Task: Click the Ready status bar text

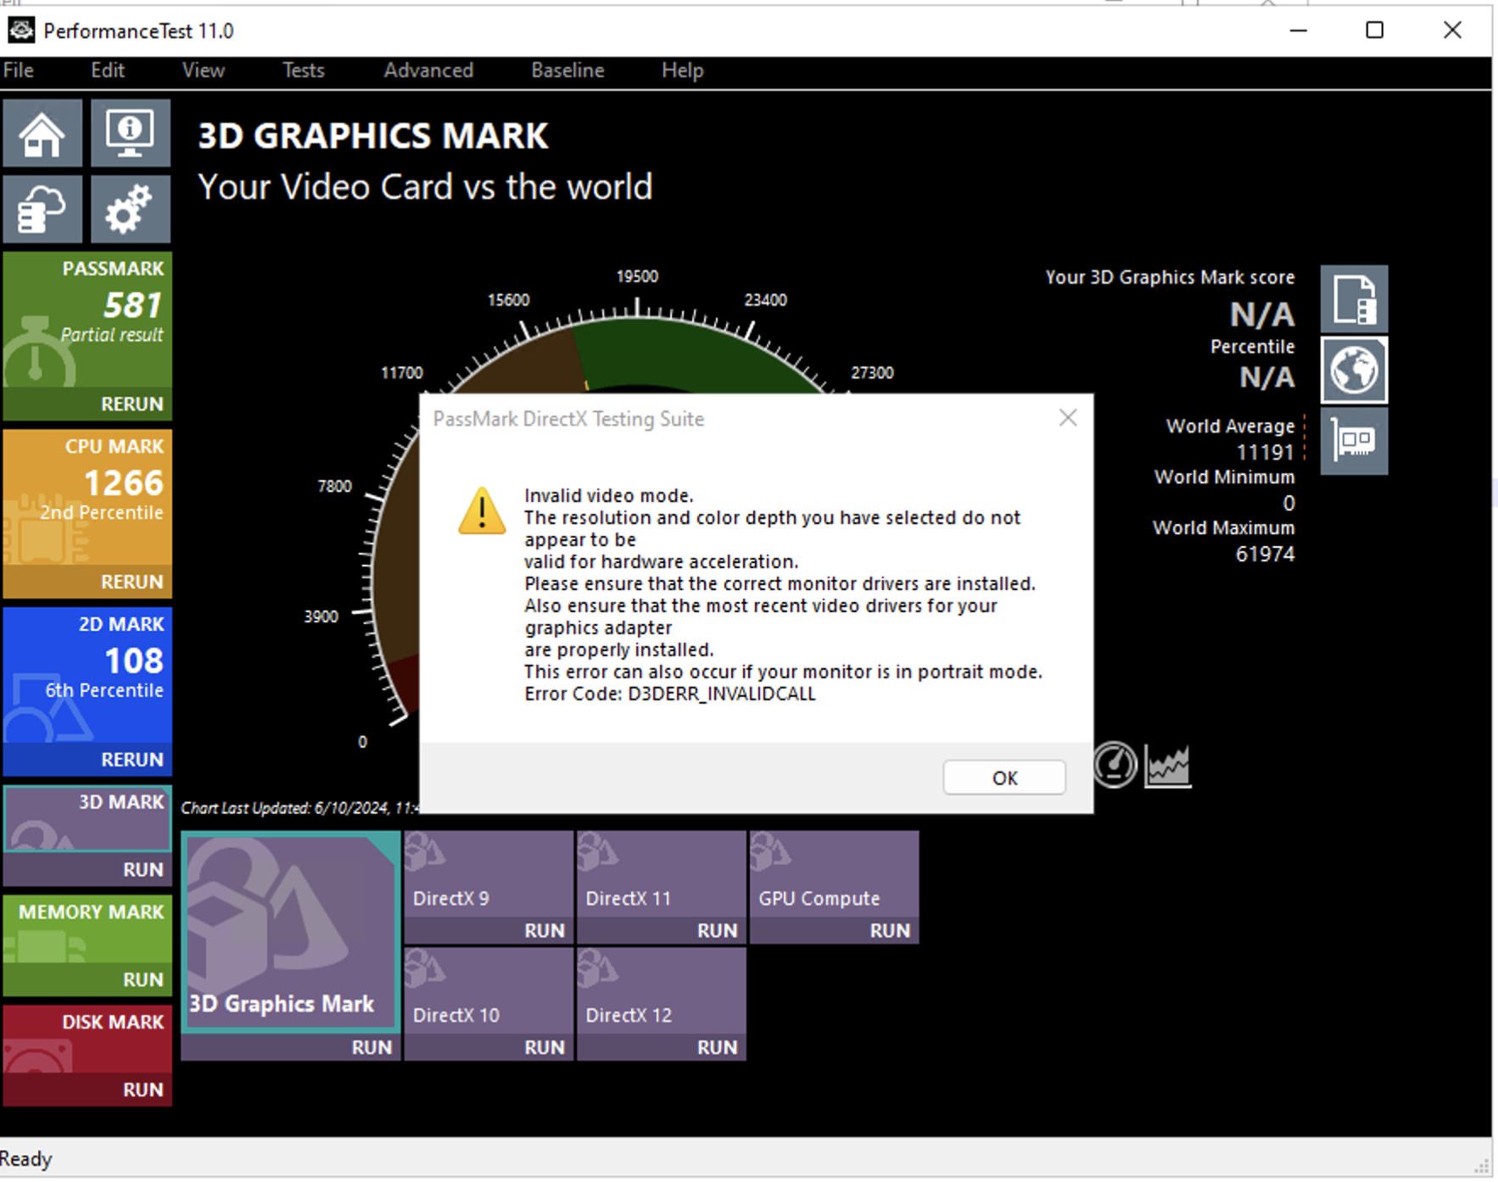Action: point(26,1158)
